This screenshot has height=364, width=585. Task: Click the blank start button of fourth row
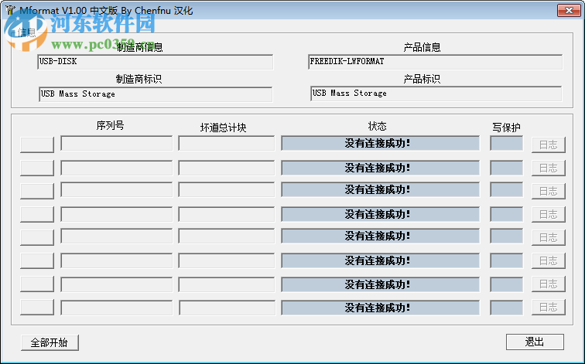coord(37,215)
